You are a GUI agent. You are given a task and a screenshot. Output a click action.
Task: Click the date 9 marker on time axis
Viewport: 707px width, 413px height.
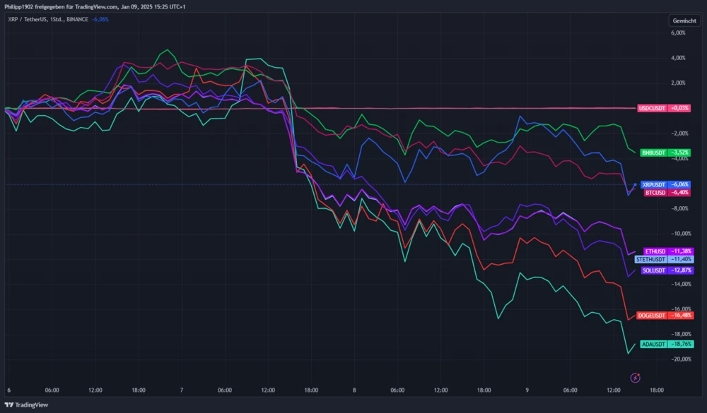pyautogui.click(x=527, y=390)
